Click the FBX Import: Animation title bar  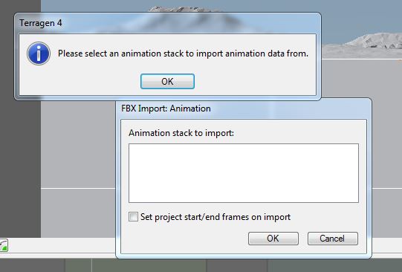pos(244,109)
